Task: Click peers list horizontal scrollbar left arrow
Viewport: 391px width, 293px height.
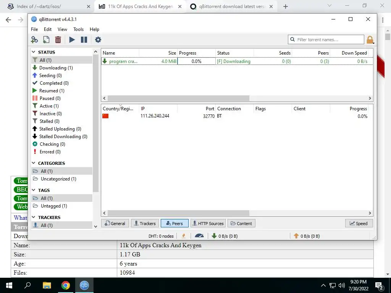Action: tap(104, 213)
